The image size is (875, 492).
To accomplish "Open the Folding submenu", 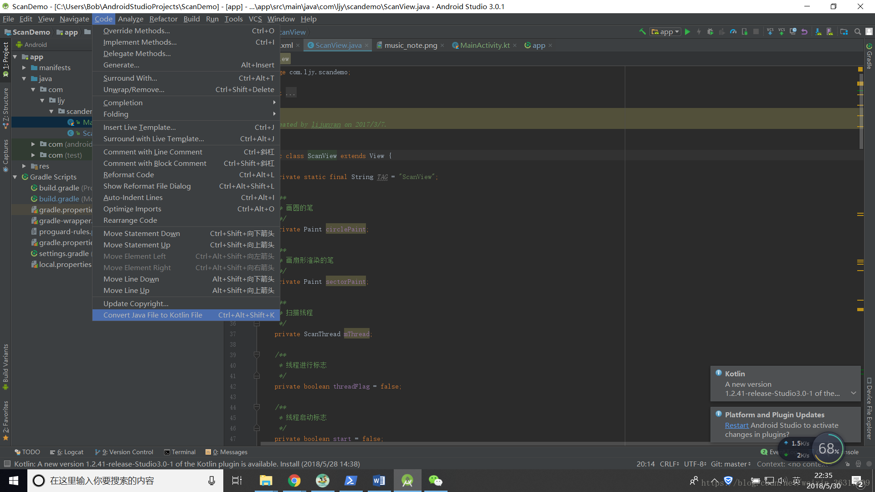I will pos(186,114).
